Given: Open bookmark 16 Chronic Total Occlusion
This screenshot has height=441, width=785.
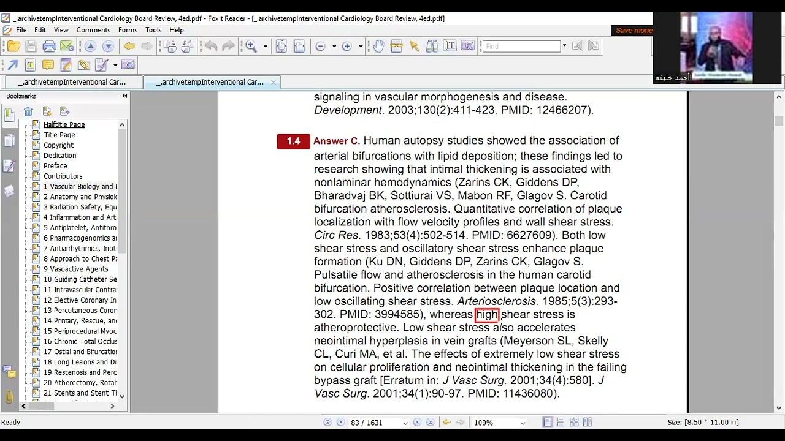Looking at the screenshot, I should (80, 341).
